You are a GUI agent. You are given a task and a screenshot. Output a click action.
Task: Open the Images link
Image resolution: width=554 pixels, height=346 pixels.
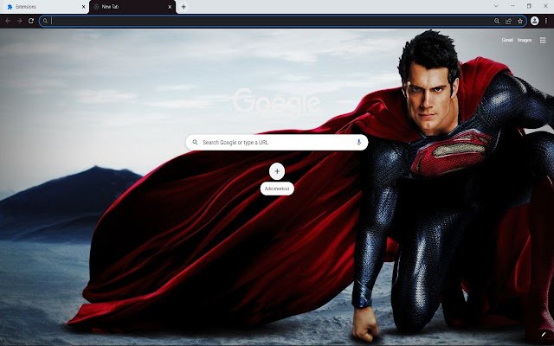point(525,40)
